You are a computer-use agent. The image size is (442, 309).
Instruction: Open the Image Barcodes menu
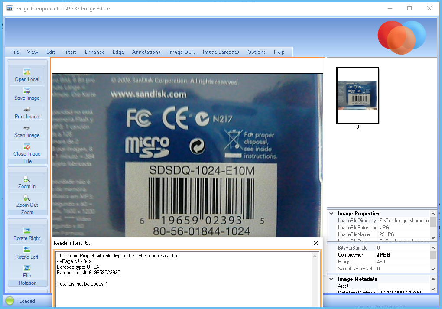(221, 52)
